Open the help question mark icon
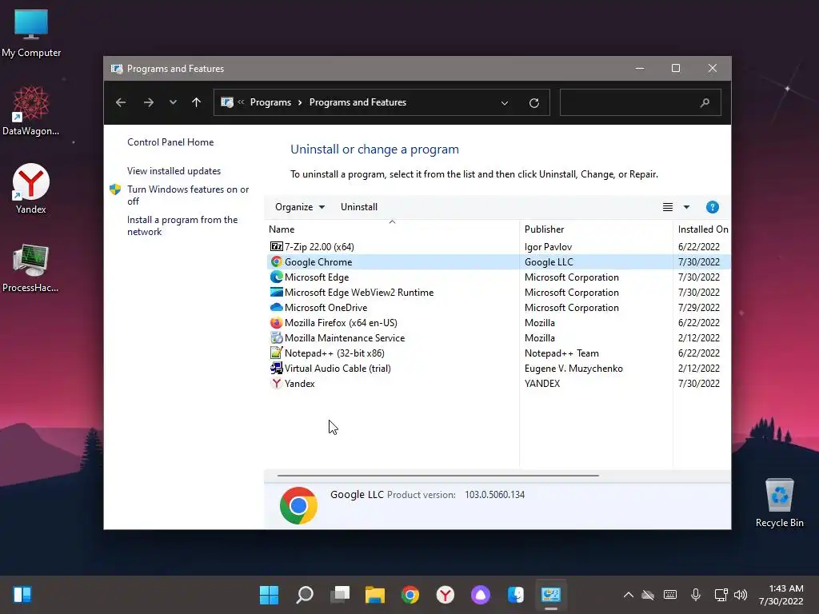This screenshot has height=614, width=819. (x=712, y=207)
